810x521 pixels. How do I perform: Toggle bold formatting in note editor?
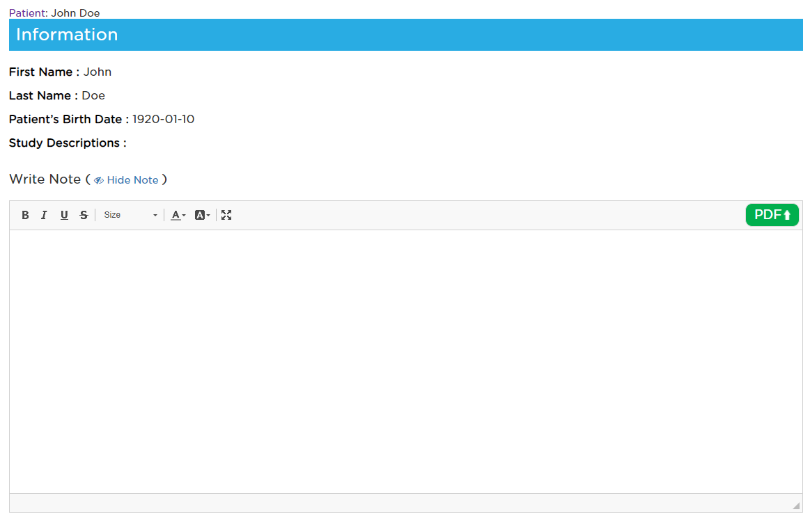tap(25, 215)
